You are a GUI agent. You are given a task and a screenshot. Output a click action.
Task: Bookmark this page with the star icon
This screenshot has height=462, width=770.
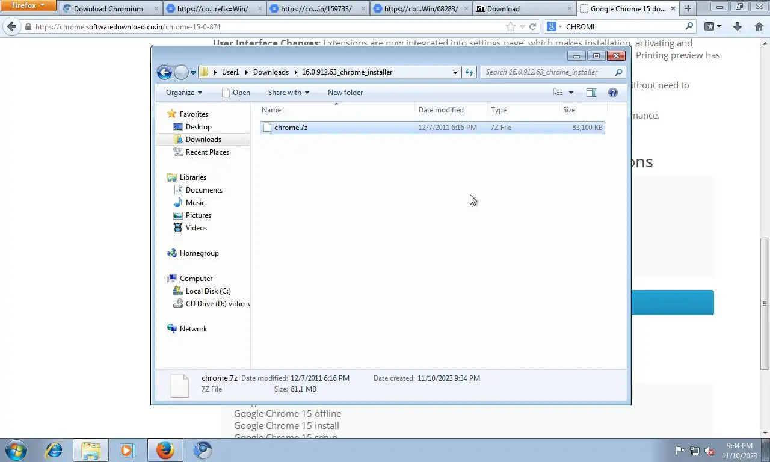511,26
